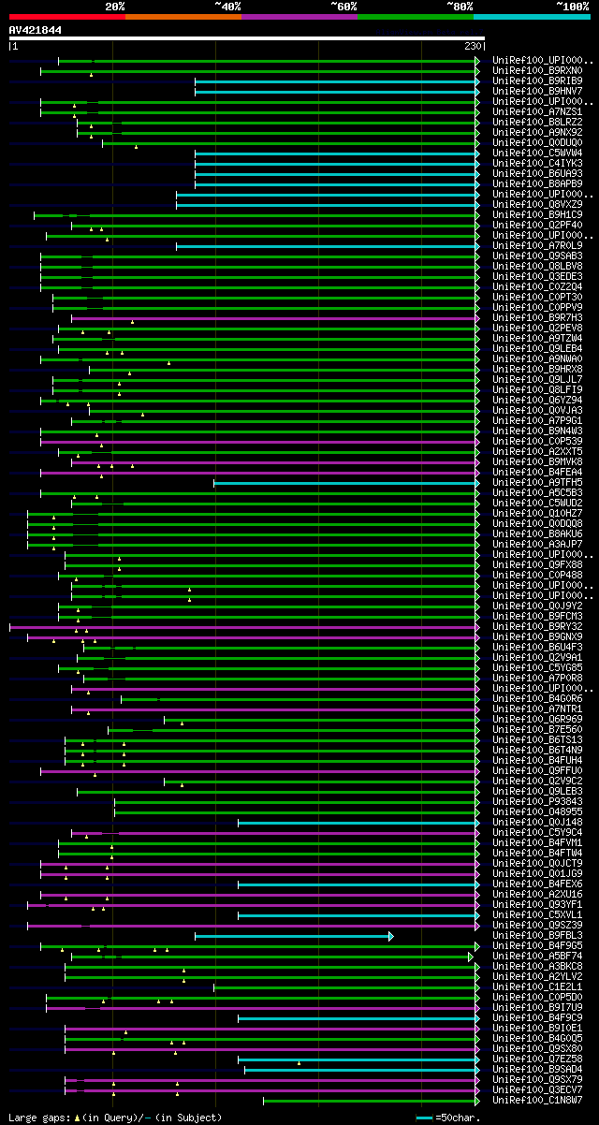The image size is (599, 1125).
Task: Click the AV421844 query name
Action: pyautogui.click(x=36, y=30)
